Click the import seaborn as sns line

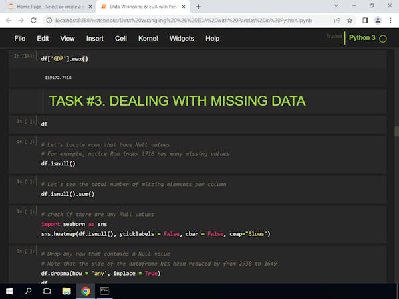click(x=74, y=224)
